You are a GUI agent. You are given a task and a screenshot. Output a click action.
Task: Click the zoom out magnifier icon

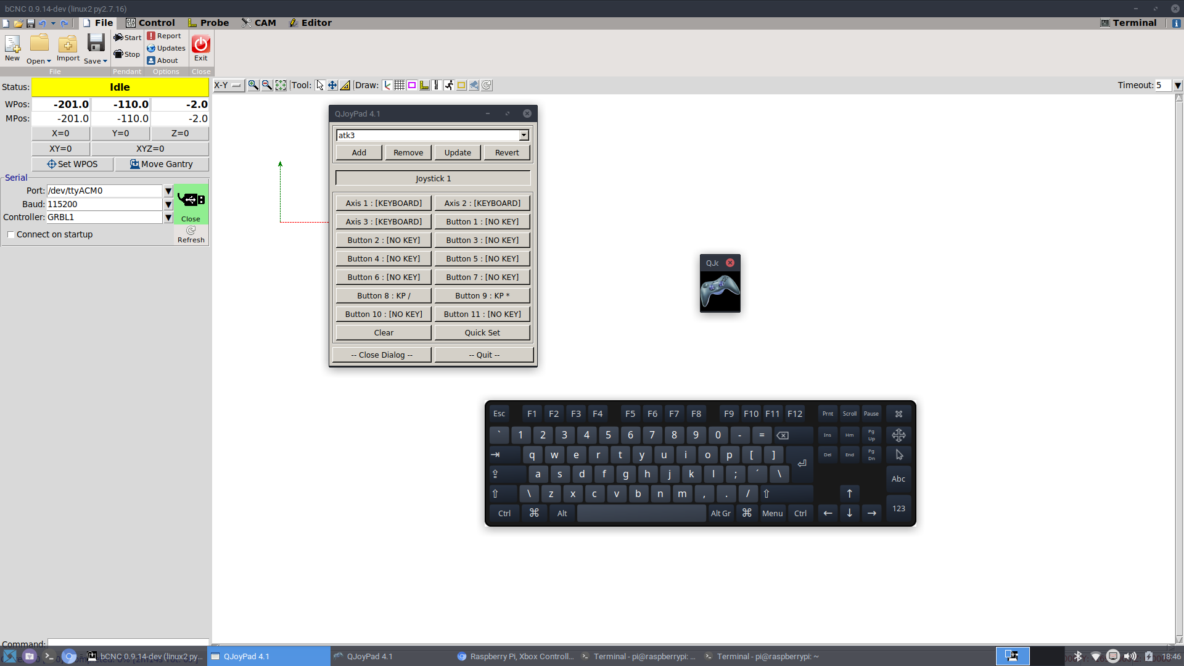[267, 85]
